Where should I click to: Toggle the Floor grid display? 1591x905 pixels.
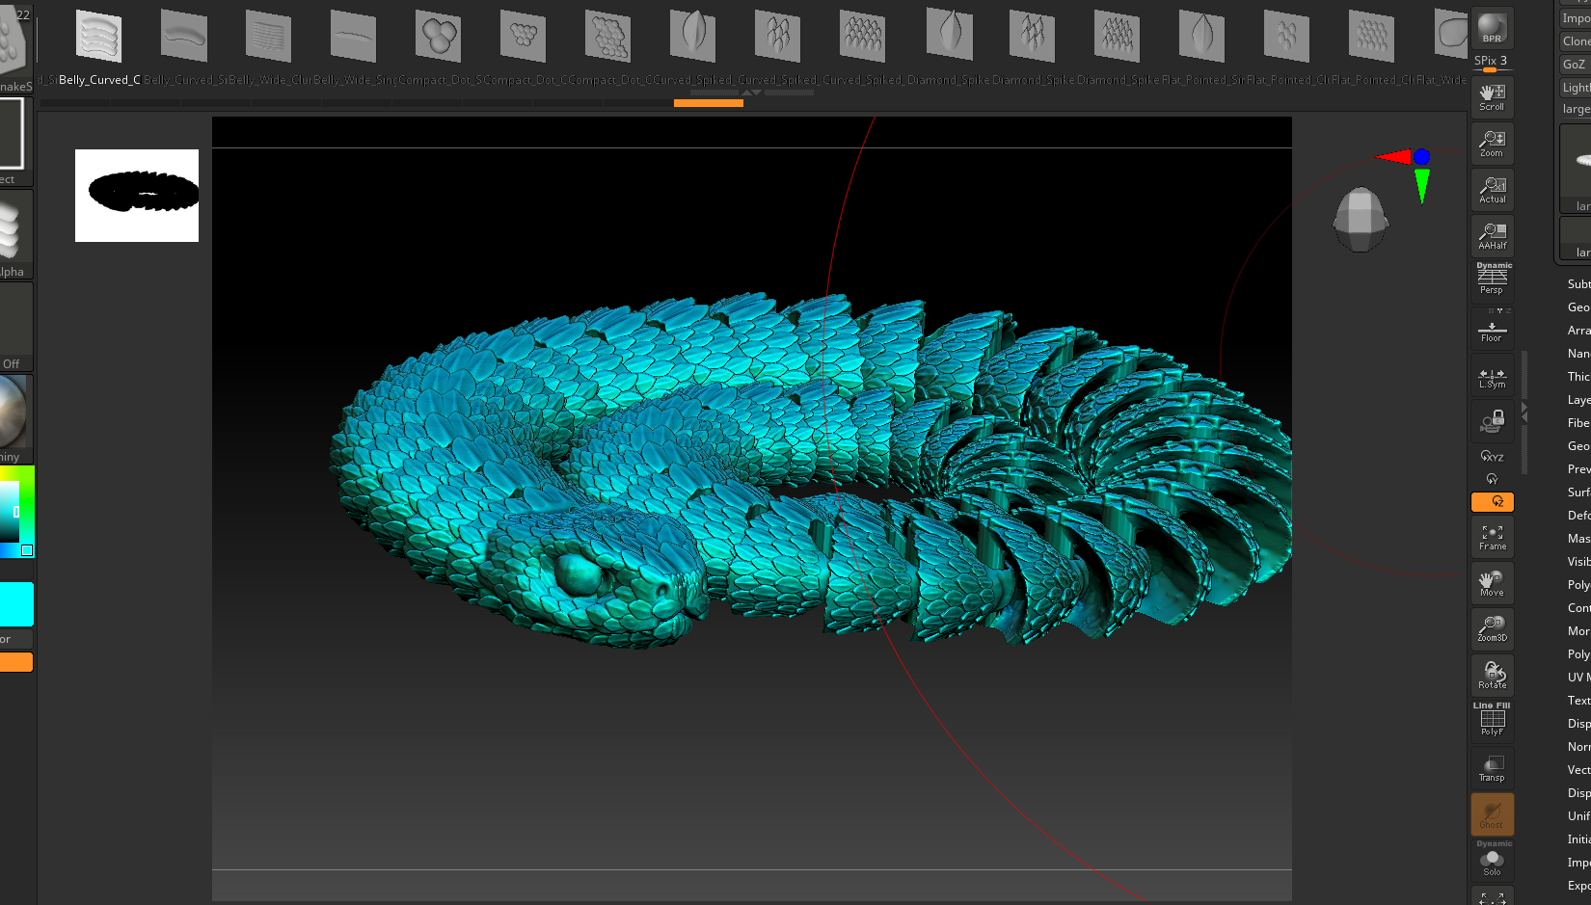coord(1492,331)
